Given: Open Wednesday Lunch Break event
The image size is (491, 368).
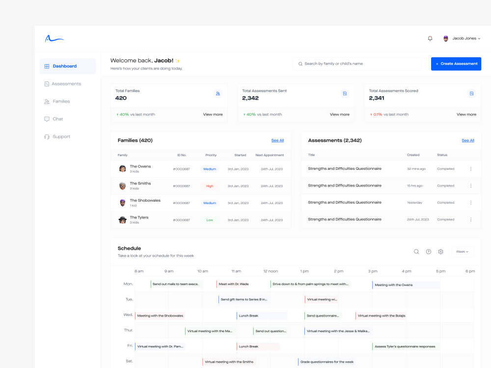Looking at the screenshot, I should coord(262,315).
